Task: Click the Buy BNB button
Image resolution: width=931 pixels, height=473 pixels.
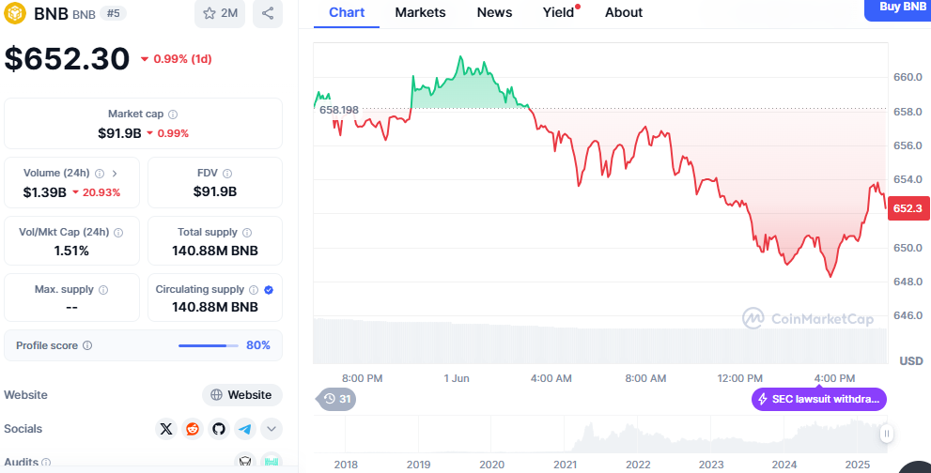Action: 898,8
